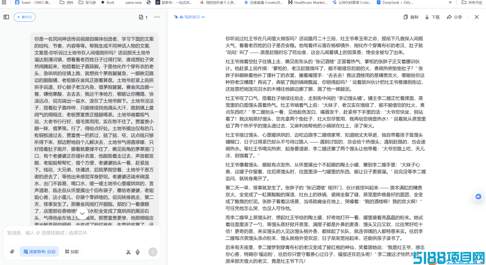Copy the document with 复制
This screenshot has width=486, height=265.
tap(411, 17)
